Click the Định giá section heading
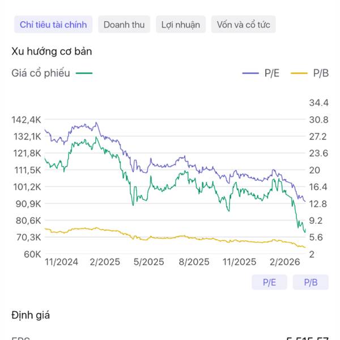Screen dimensions: 340x340 tap(31, 314)
